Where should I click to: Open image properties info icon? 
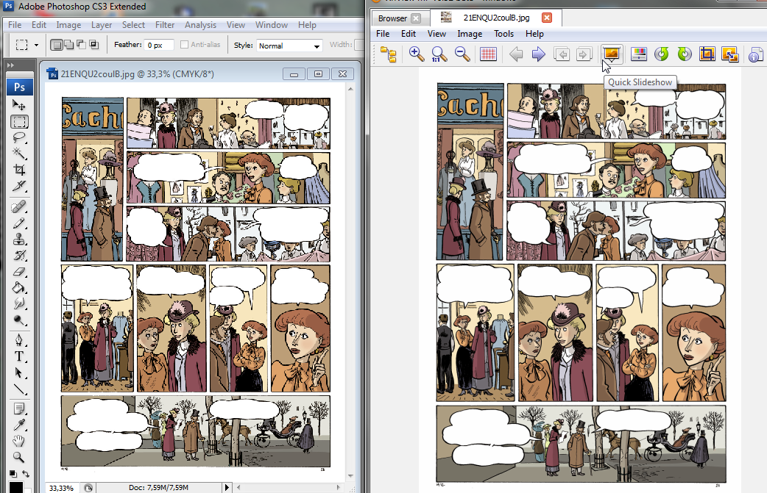pyautogui.click(x=756, y=54)
